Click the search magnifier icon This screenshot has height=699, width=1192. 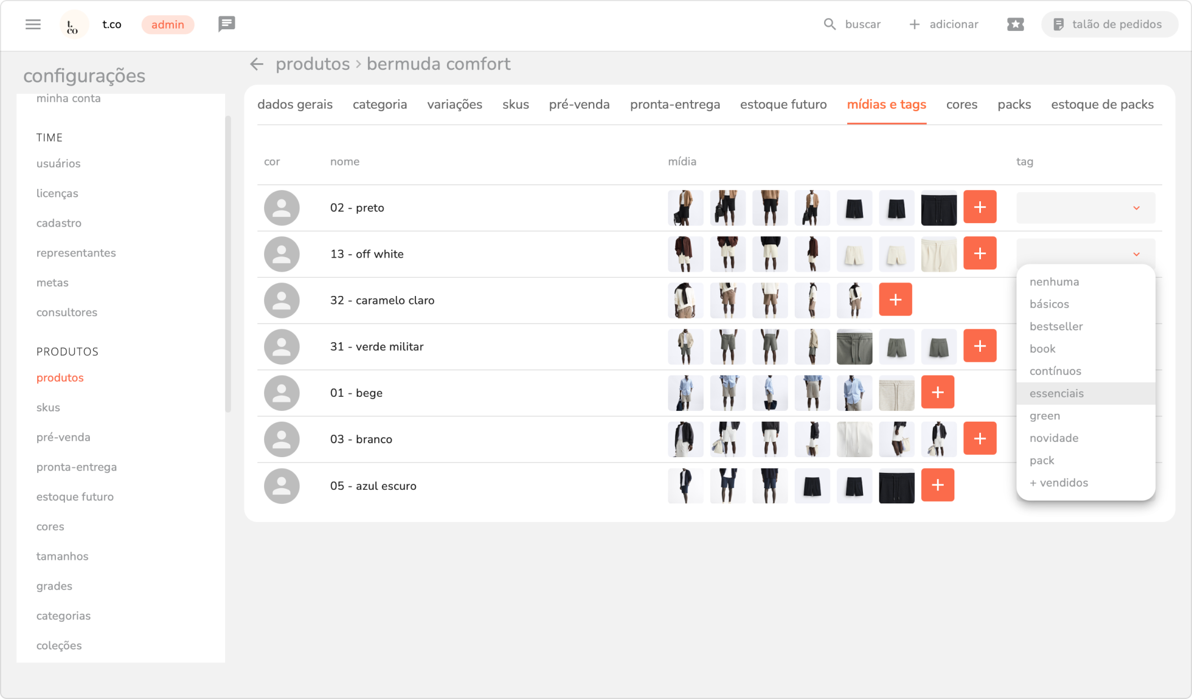pos(829,24)
